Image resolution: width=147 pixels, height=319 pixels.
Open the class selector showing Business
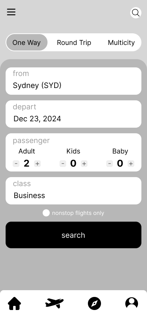73,191
